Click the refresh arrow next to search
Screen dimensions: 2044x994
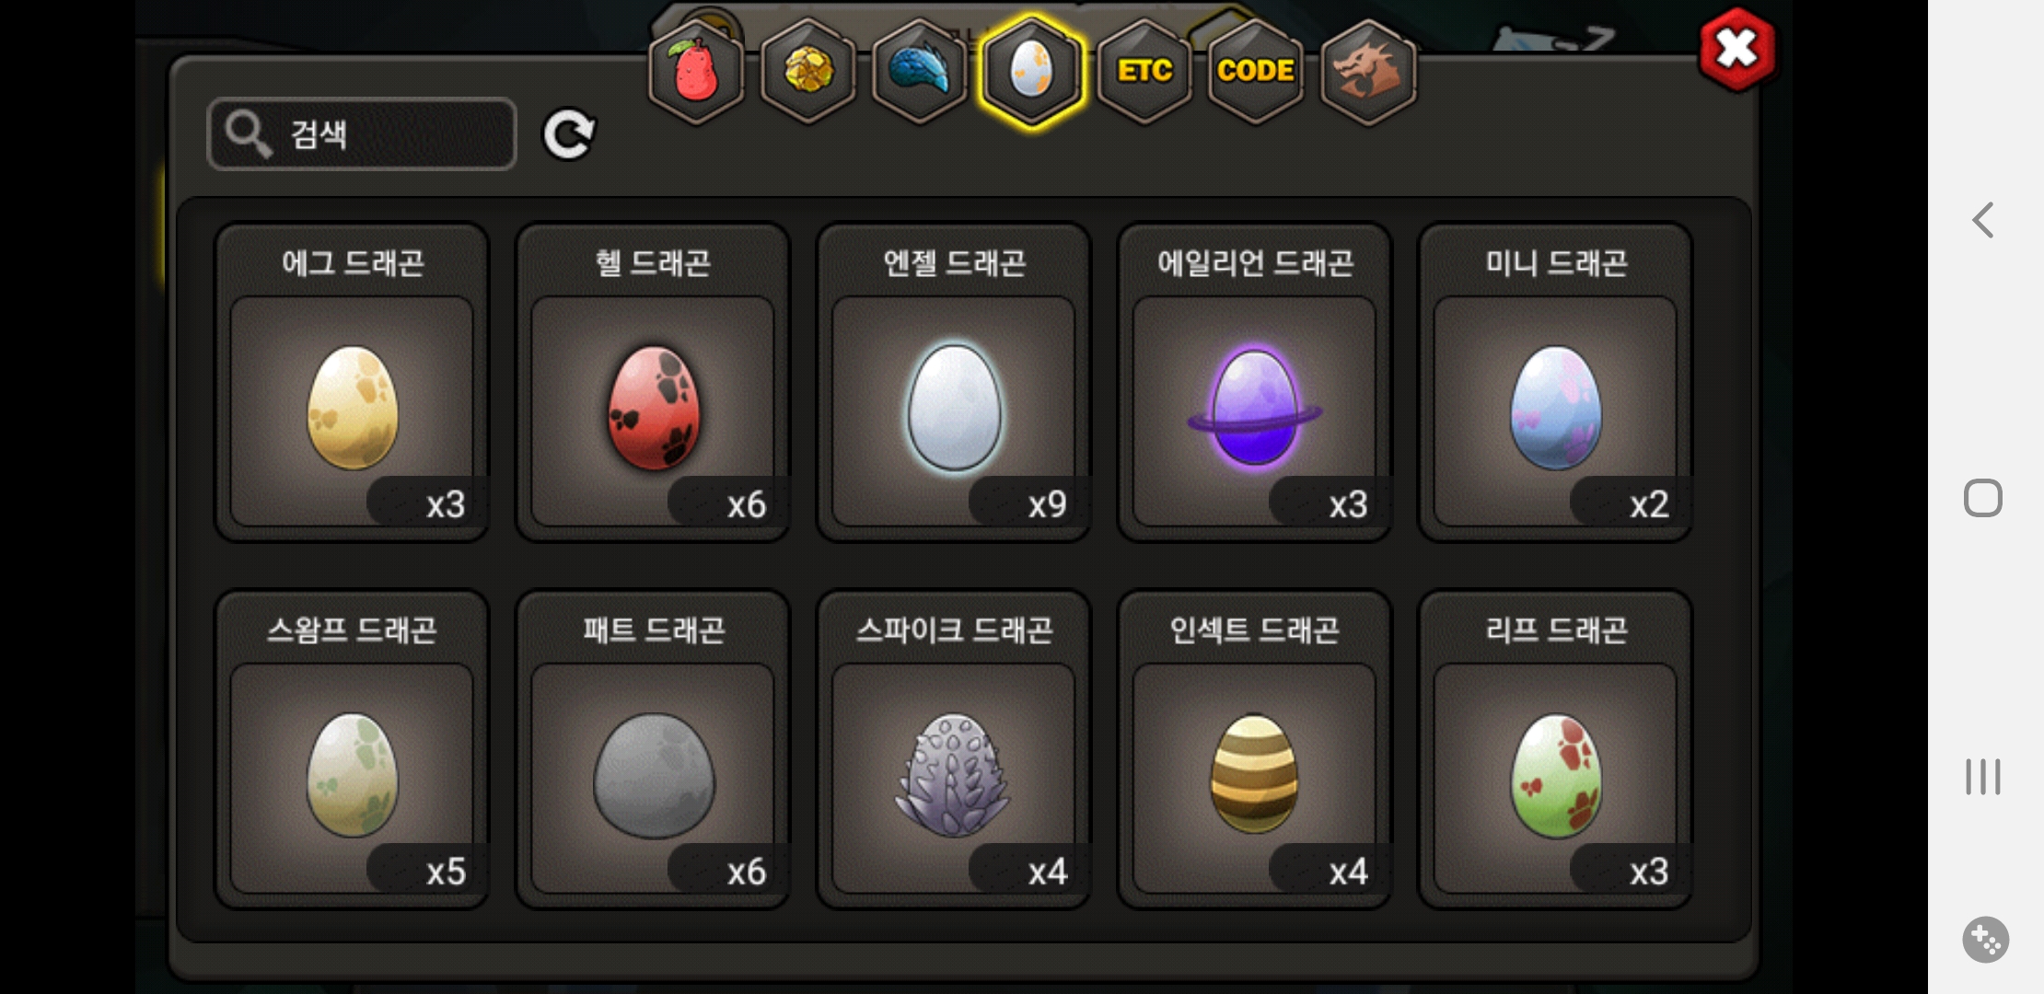pos(569,134)
